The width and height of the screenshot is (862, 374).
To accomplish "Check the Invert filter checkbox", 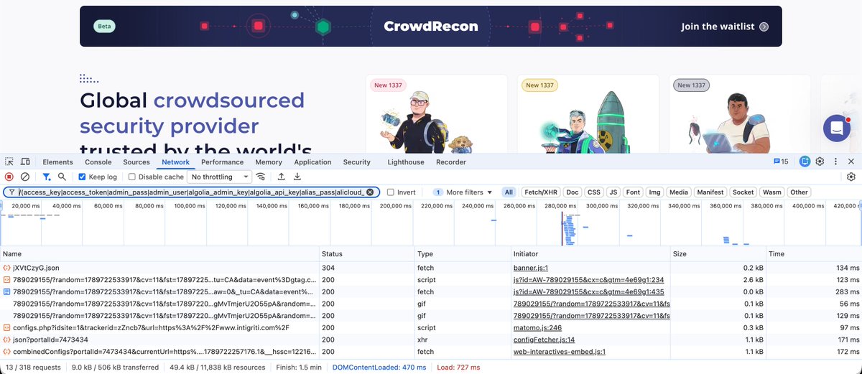I will pyautogui.click(x=391, y=192).
